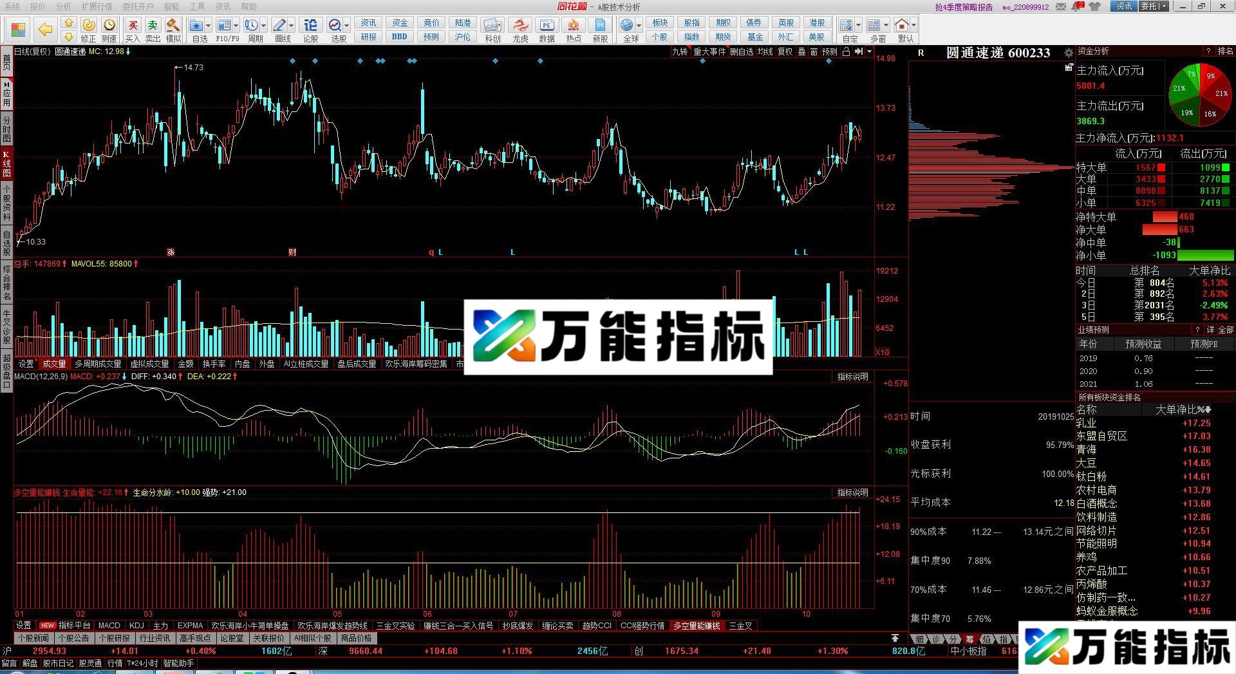Click the 指标说明 button in MACD panel

852,377
